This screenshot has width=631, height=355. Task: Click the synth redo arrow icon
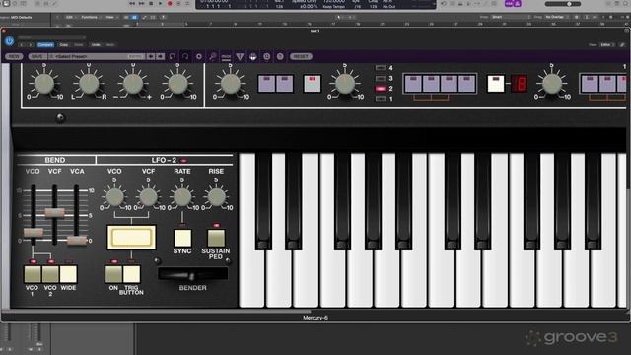coord(185,57)
